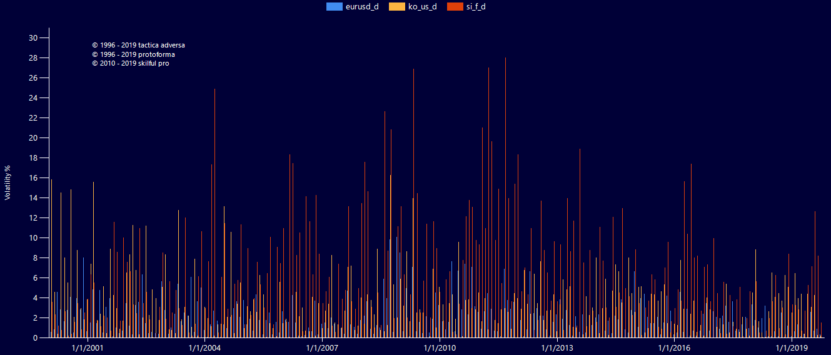Click the 1/1/2013 date tick label

[x=557, y=347]
